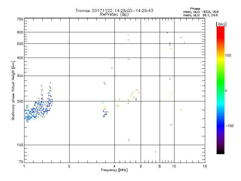Click the plot title 'Tromsø 20171122 14:28:00-14:29:43'
241x181 pixels.
(x=114, y=11)
